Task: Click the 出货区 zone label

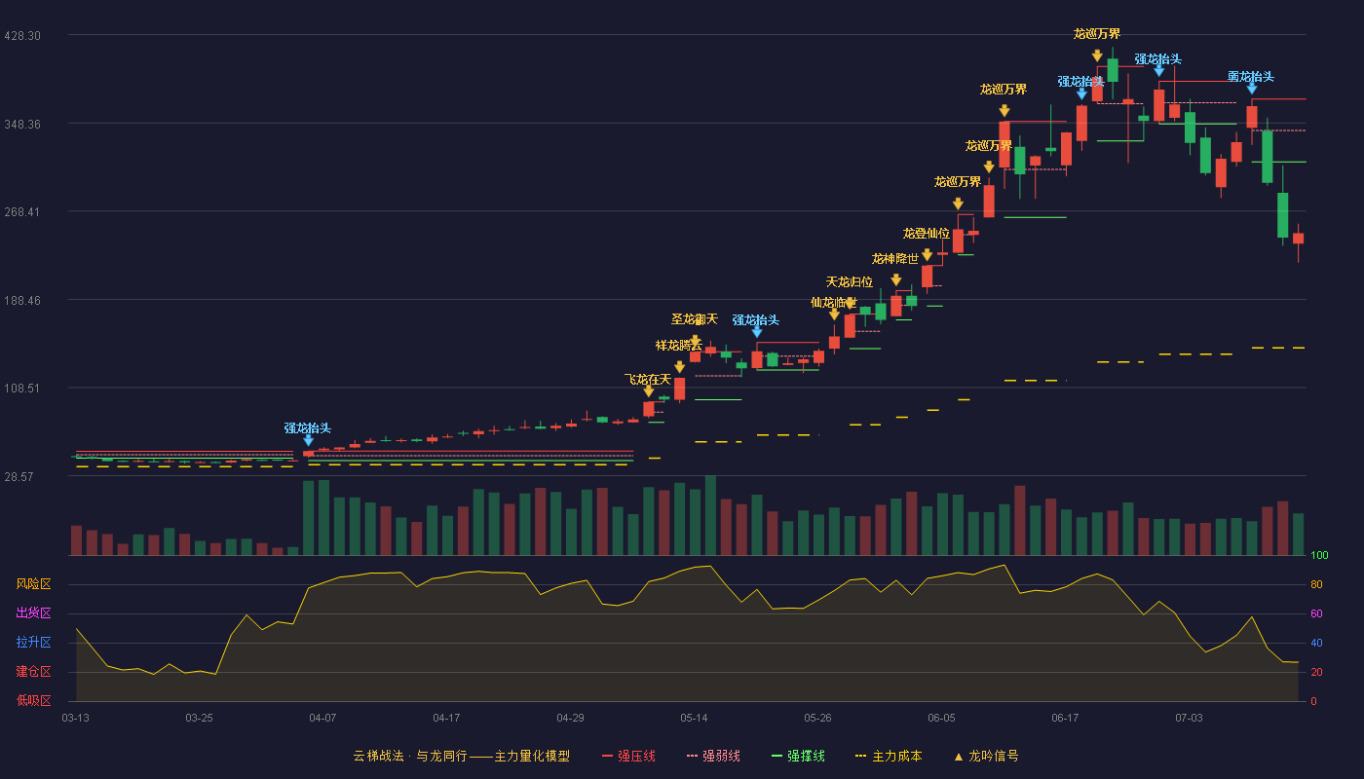Action: tap(33, 613)
